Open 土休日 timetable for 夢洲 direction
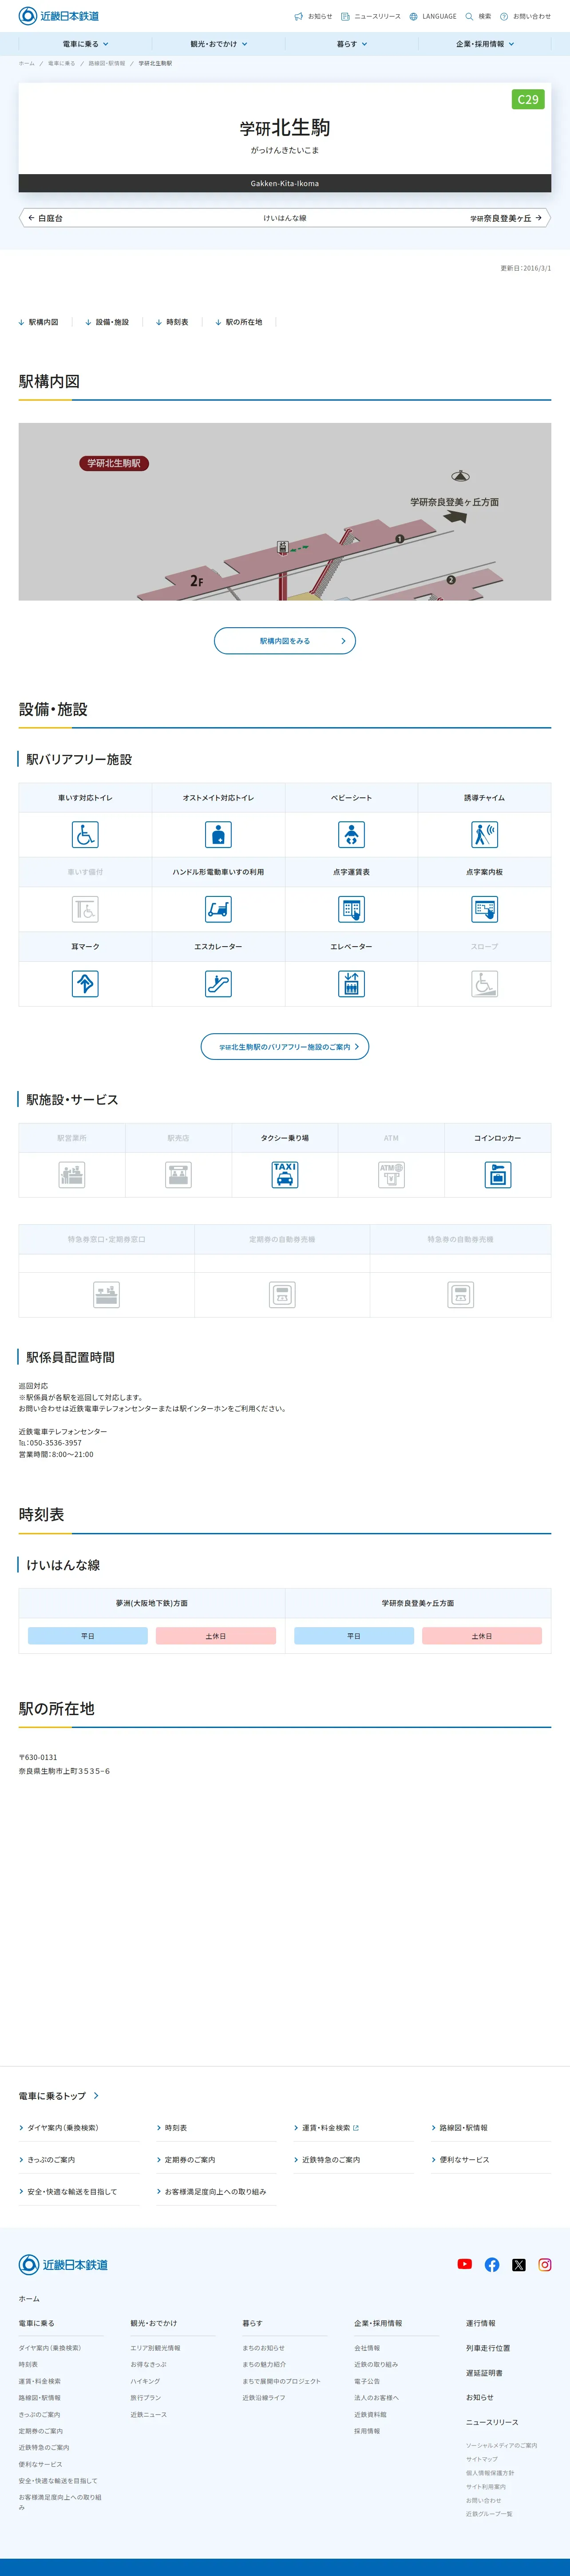This screenshot has height=2576, width=570. coord(216,1636)
